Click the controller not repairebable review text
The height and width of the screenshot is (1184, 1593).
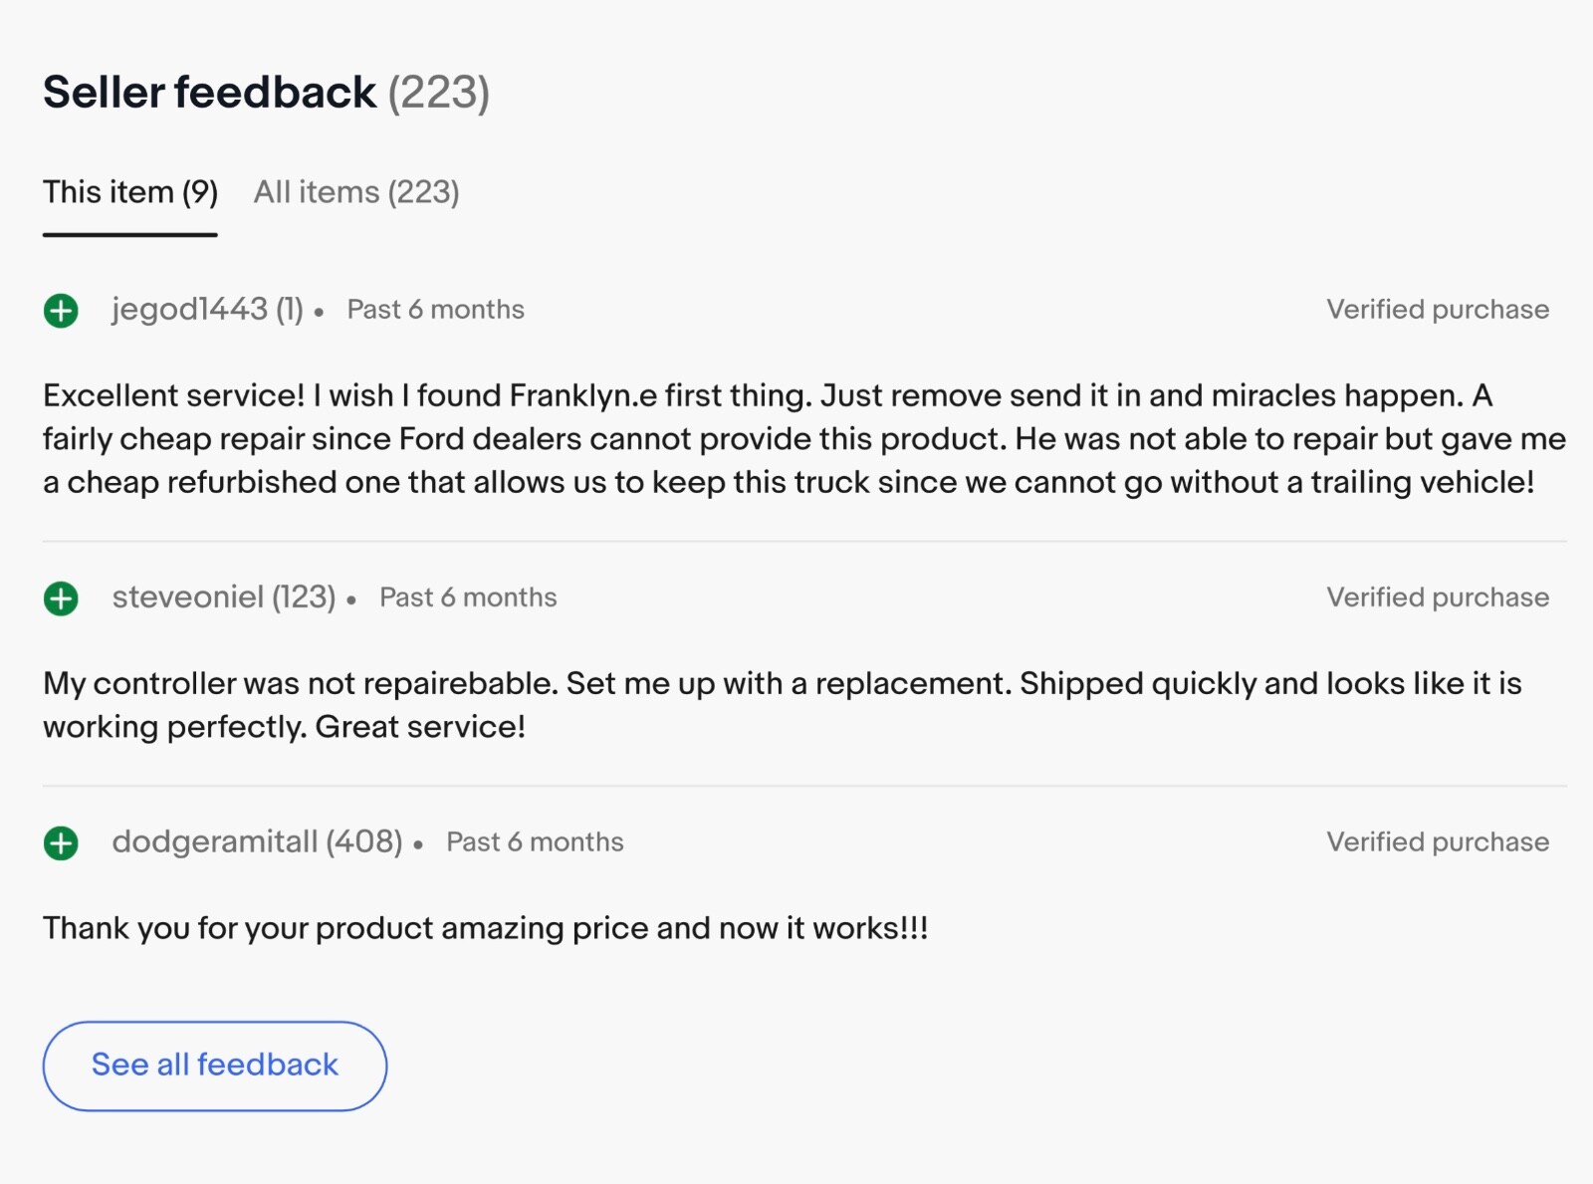tap(782, 705)
